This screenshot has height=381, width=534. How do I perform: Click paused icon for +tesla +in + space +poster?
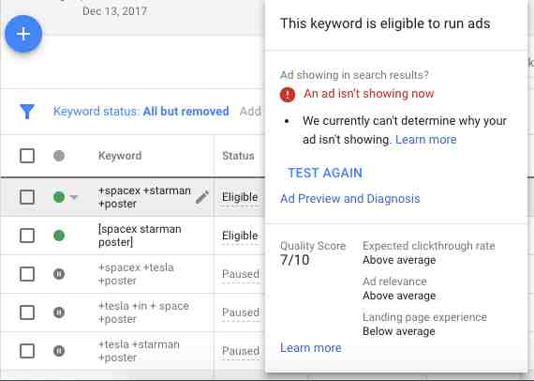pyautogui.click(x=59, y=312)
